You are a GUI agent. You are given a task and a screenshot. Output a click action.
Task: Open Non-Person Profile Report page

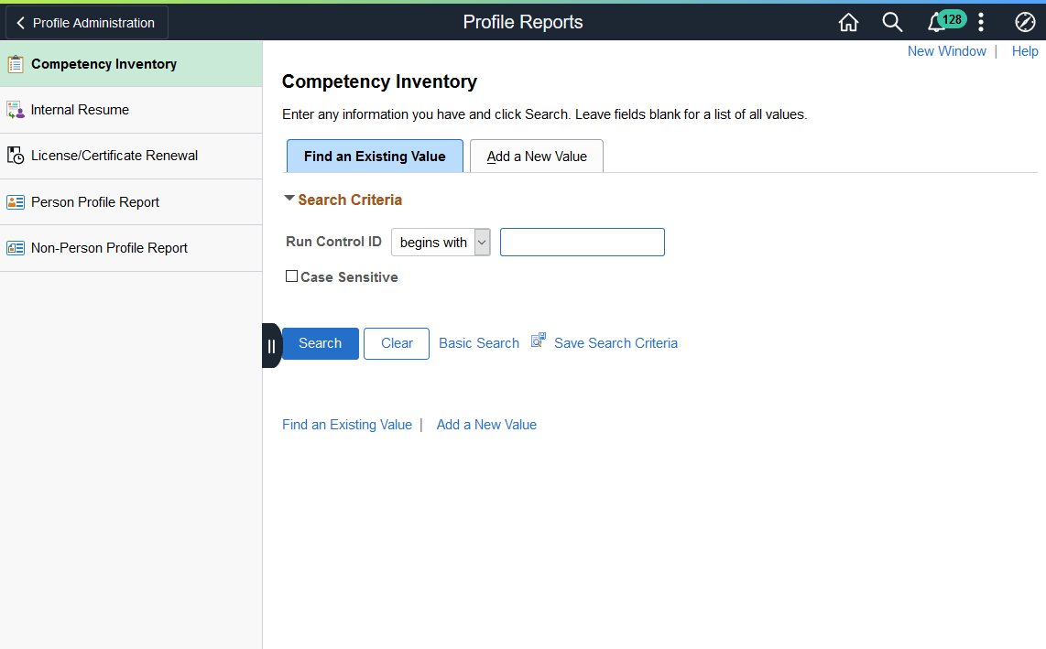(108, 247)
